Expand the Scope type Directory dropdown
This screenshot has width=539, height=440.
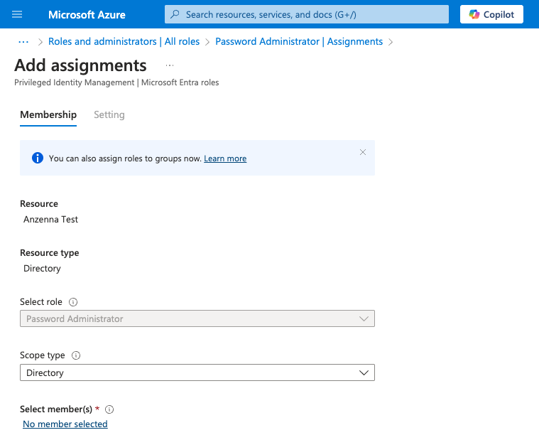pos(197,372)
